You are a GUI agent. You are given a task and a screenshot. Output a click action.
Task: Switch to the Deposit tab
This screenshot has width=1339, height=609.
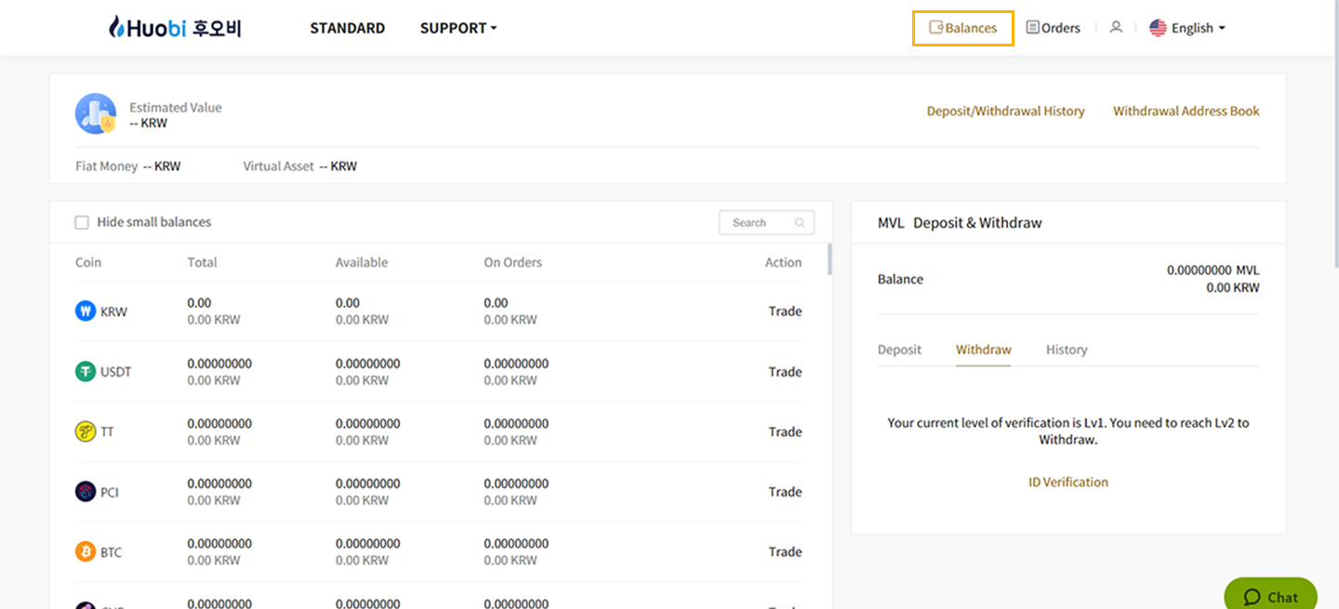click(x=899, y=350)
